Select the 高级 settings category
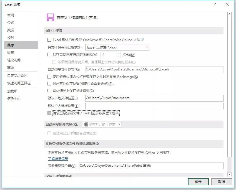The width and height of the screenshot is (236, 190). [11, 67]
